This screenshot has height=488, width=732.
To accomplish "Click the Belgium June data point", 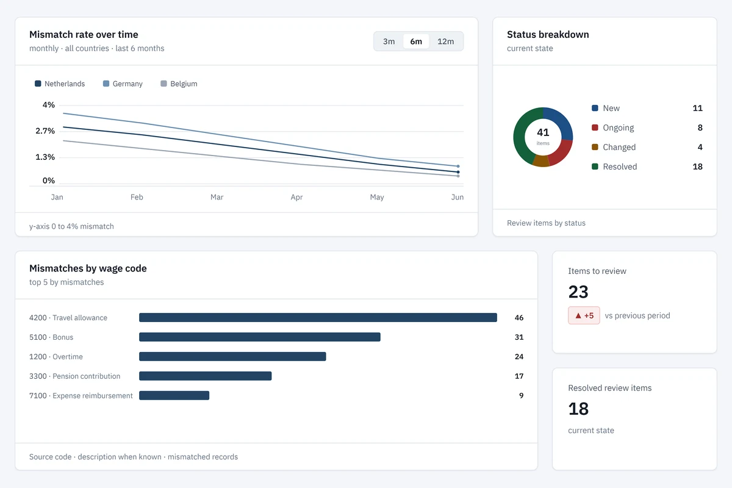I will click(458, 176).
